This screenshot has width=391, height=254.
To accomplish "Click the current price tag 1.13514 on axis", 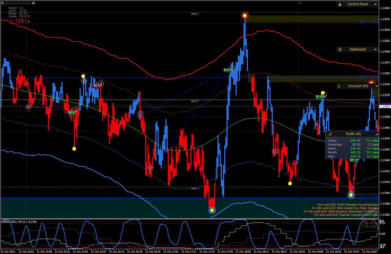I will pos(385,106).
